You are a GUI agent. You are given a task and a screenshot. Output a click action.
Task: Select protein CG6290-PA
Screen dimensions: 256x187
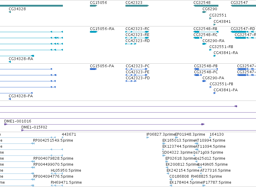(213, 78)
